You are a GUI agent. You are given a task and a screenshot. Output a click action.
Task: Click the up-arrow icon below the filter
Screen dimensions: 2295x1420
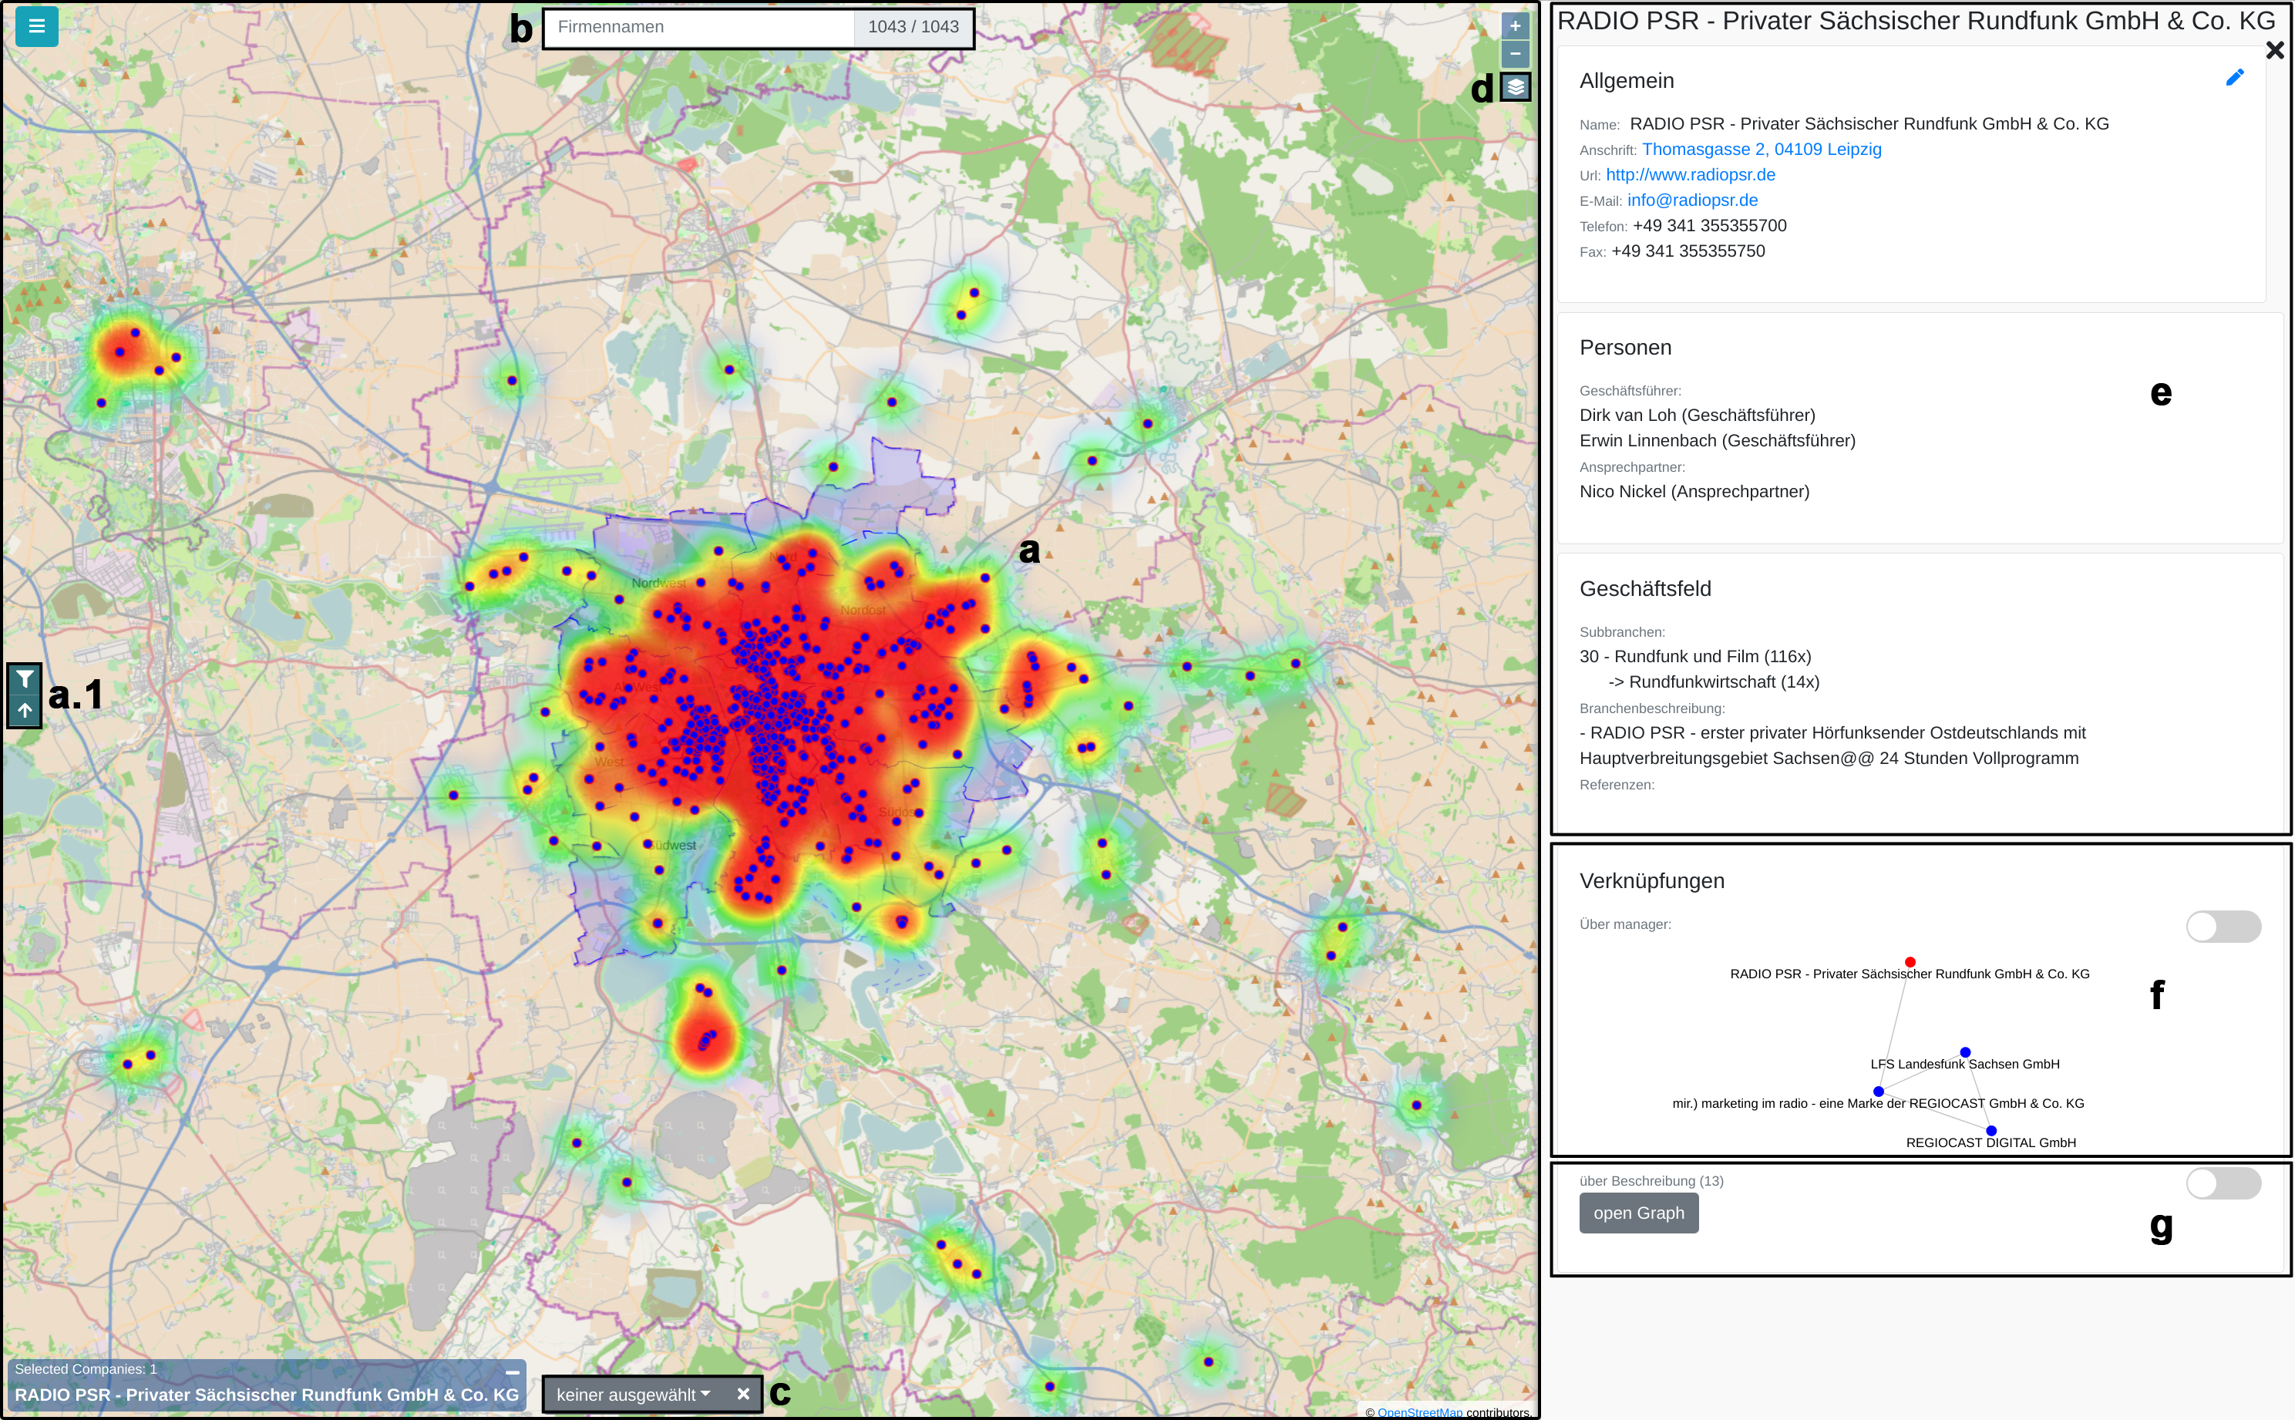coord(25,711)
